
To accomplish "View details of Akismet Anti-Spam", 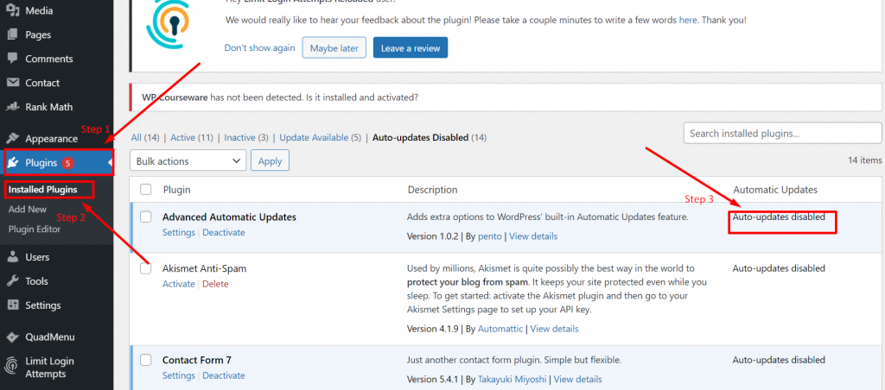I will 554,329.
